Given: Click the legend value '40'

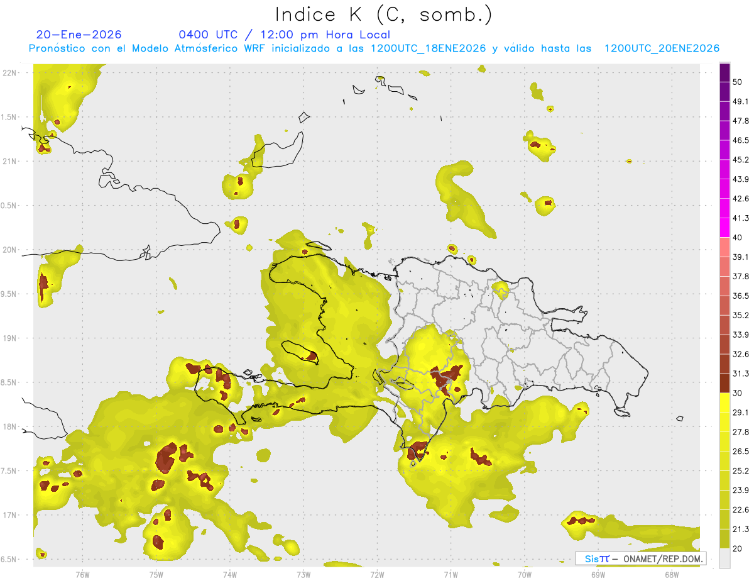Looking at the screenshot, I should tap(738, 238).
